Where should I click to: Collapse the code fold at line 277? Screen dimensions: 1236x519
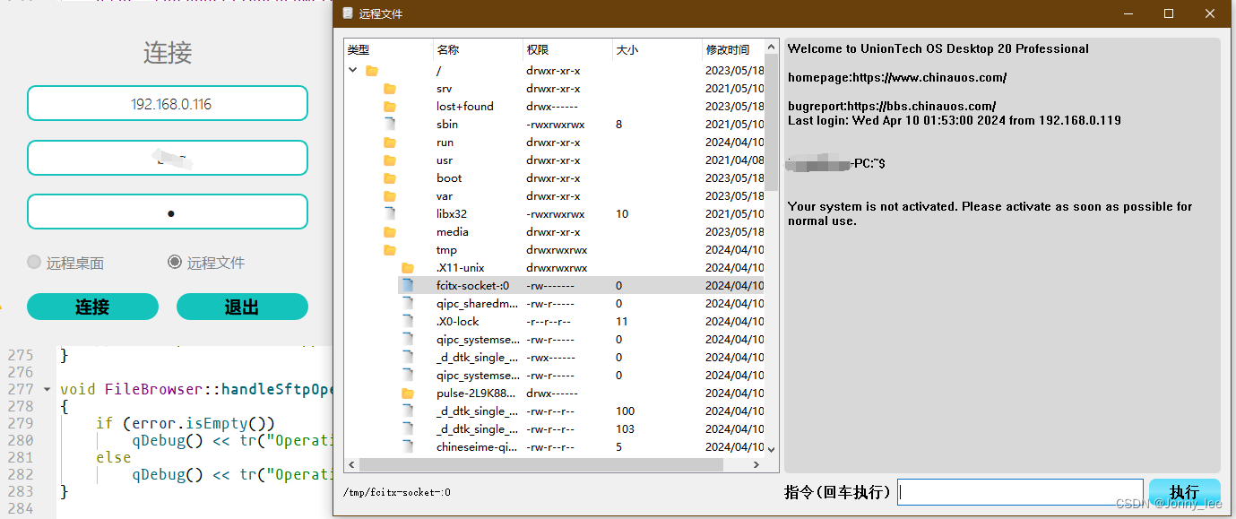click(x=47, y=389)
